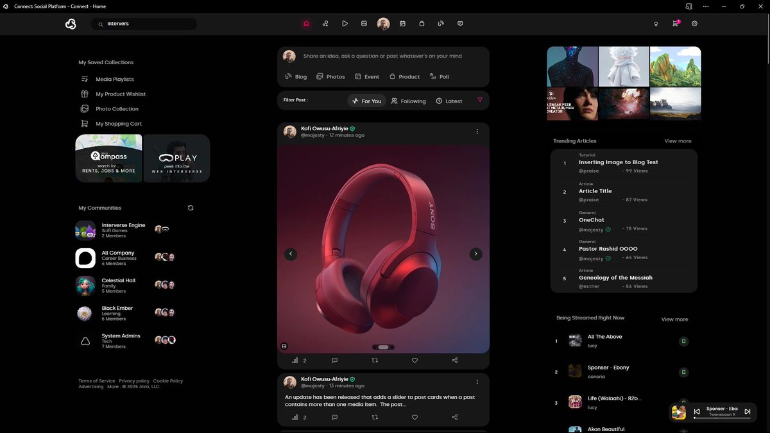770x433 pixels.
Task: Repost the headphones image post
Action: coord(375,361)
